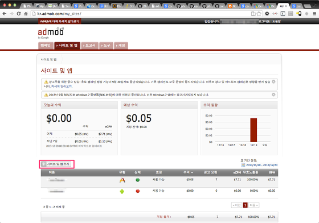Image resolution: width=319 pixels, height=223 pixels.
Task: Click the 도움말 link in the top bar
Action: 276,21
